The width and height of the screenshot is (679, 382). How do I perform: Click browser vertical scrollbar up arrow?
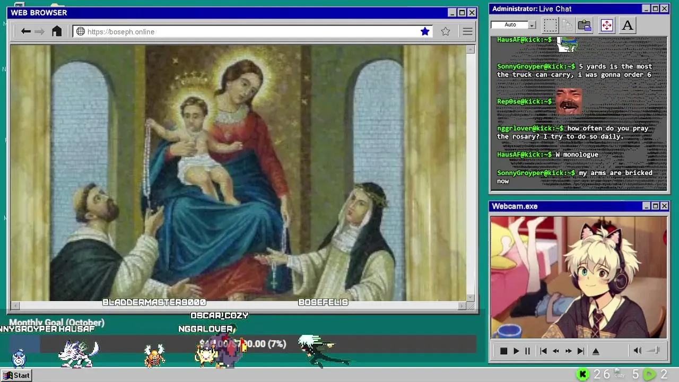pyautogui.click(x=470, y=49)
